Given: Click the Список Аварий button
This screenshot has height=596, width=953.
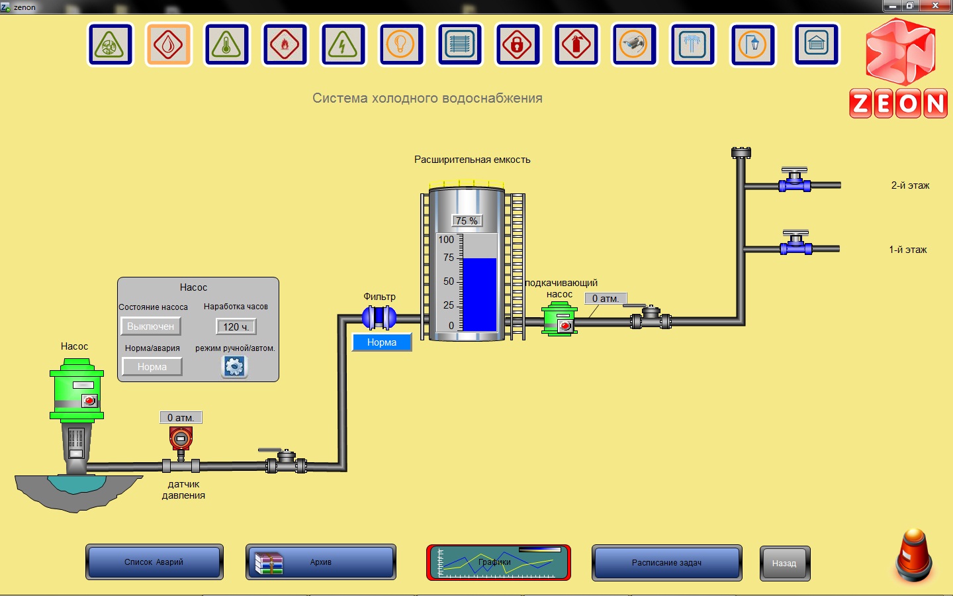Looking at the screenshot, I should (154, 562).
